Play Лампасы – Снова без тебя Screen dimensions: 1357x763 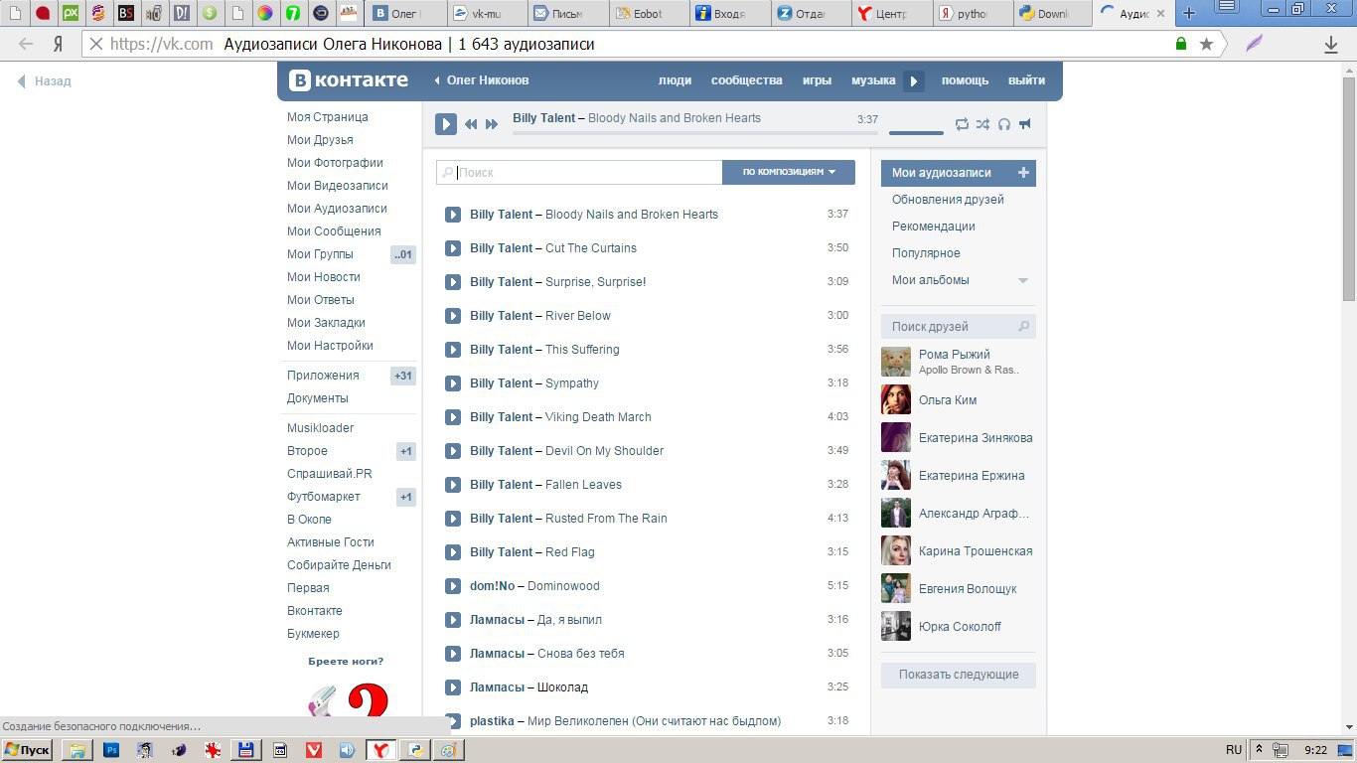point(453,654)
